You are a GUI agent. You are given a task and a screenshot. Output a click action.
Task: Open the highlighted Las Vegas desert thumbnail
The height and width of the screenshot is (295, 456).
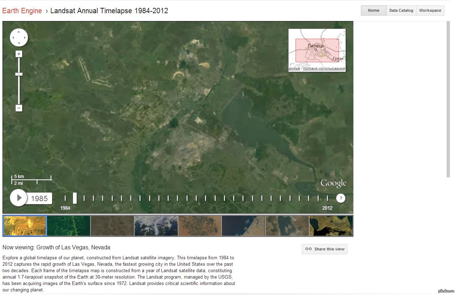(x=25, y=226)
